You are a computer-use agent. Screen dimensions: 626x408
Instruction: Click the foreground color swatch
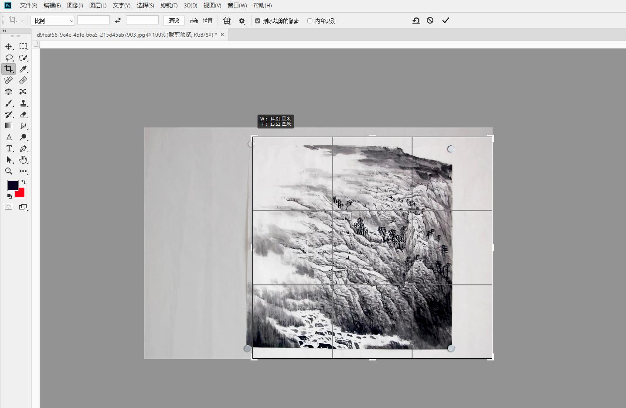click(13, 185)
